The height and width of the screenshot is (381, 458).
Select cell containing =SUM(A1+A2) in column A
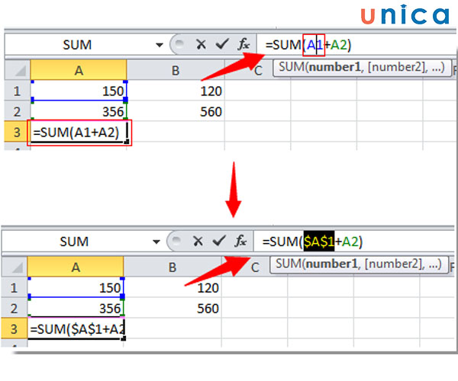click(x=79, y=133)
